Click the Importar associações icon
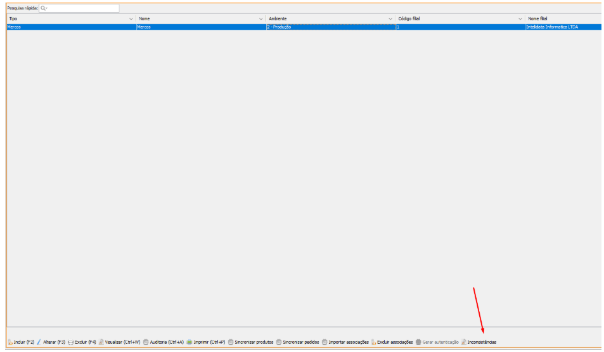Screen dimensions: 604x352 (x=324, y=342)
